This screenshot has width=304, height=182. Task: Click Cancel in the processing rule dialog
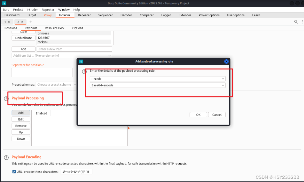(x=217, y=115)
